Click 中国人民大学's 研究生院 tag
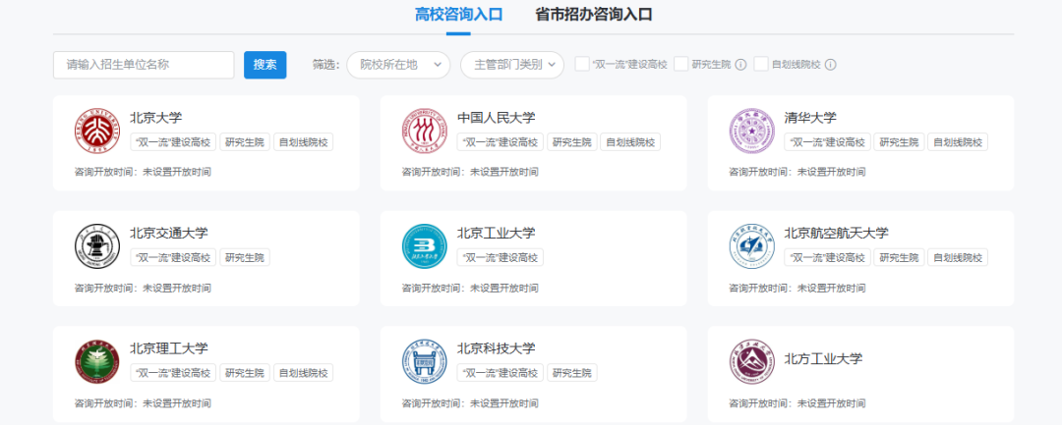1062x425 pixels. pyautogui.click(x=572, y=142)
